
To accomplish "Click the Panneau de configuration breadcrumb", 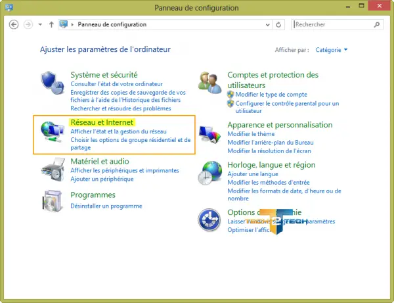I will tap(112, 24).
